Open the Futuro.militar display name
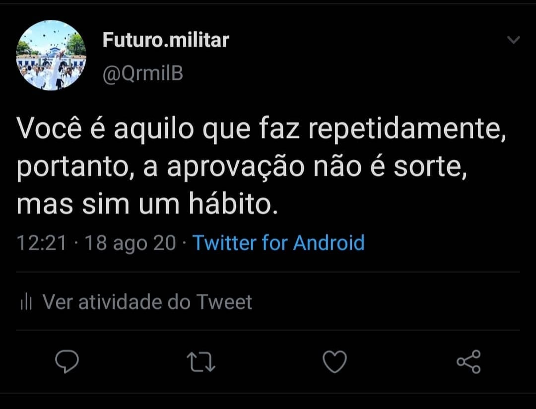Screen dimensions: 536x409 tap(166, 40)
